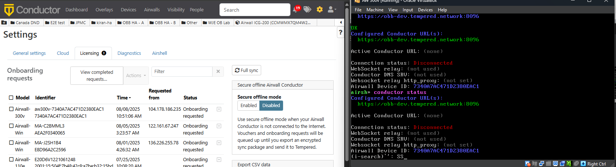Click the VirtualBox shared folders icon
The height and width of the screenshot is (167, 616).
point(548,164)
